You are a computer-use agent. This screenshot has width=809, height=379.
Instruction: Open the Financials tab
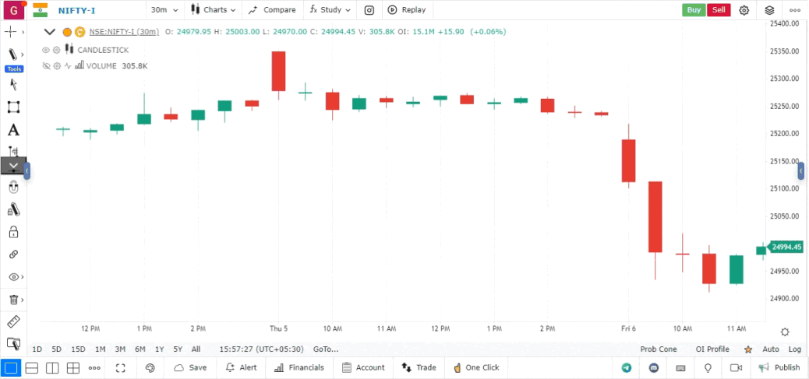point(299,367)
